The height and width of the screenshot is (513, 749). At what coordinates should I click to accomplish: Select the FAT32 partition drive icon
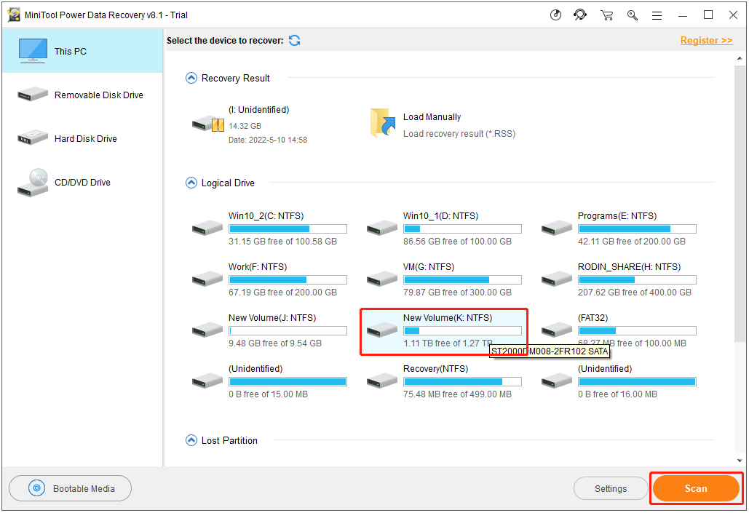557,330
